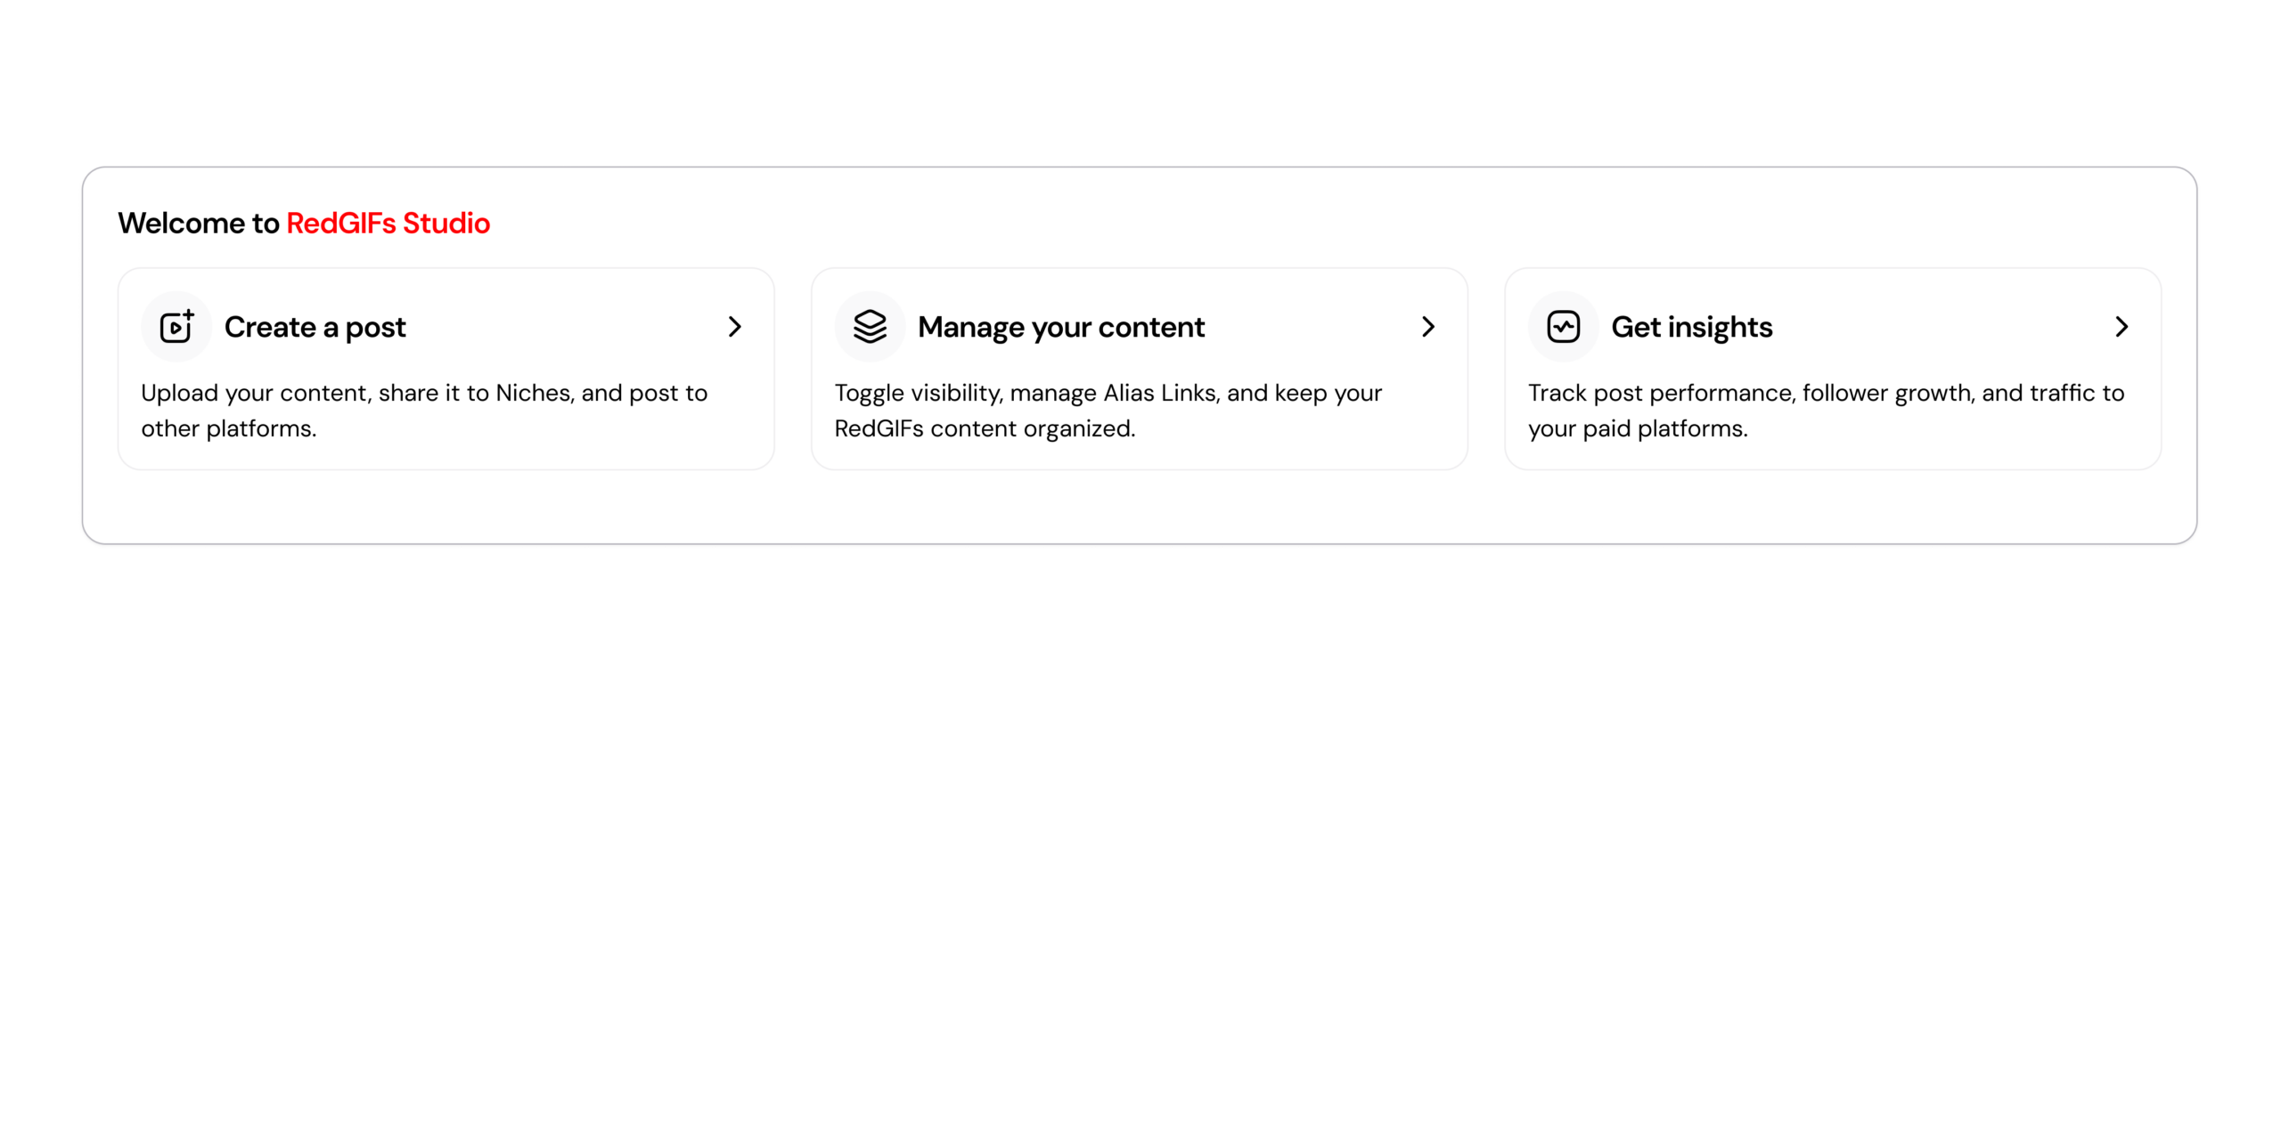The height and width of the screenshot is (1140, 2281).
Task: Click the word "Niches" in the description
Action: [534, 393]
